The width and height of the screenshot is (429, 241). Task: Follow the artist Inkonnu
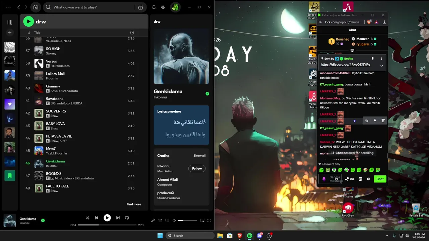click(197, 168)
